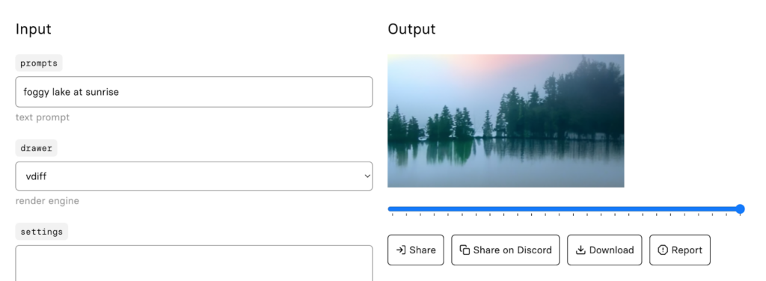Click the Output section heading

[411, 29]
